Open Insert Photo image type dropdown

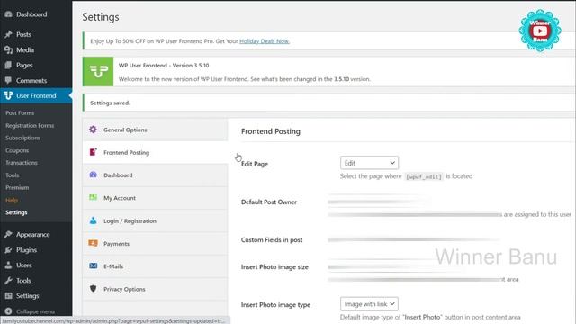369,304
